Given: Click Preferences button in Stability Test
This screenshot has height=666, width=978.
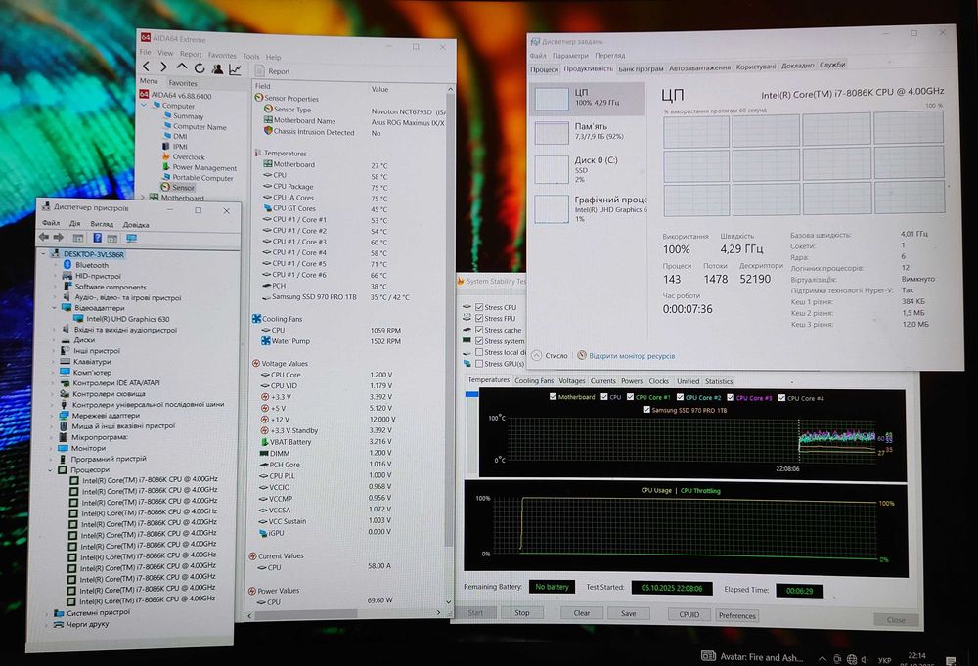Looking at the screenshot, I should (736, 615).
